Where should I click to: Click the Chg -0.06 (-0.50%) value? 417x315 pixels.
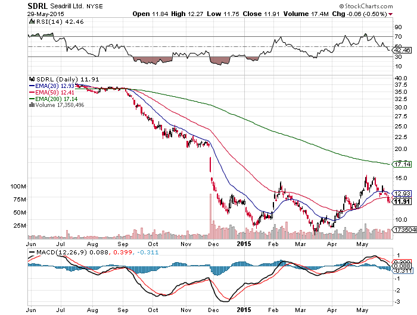tap(359, 14)
